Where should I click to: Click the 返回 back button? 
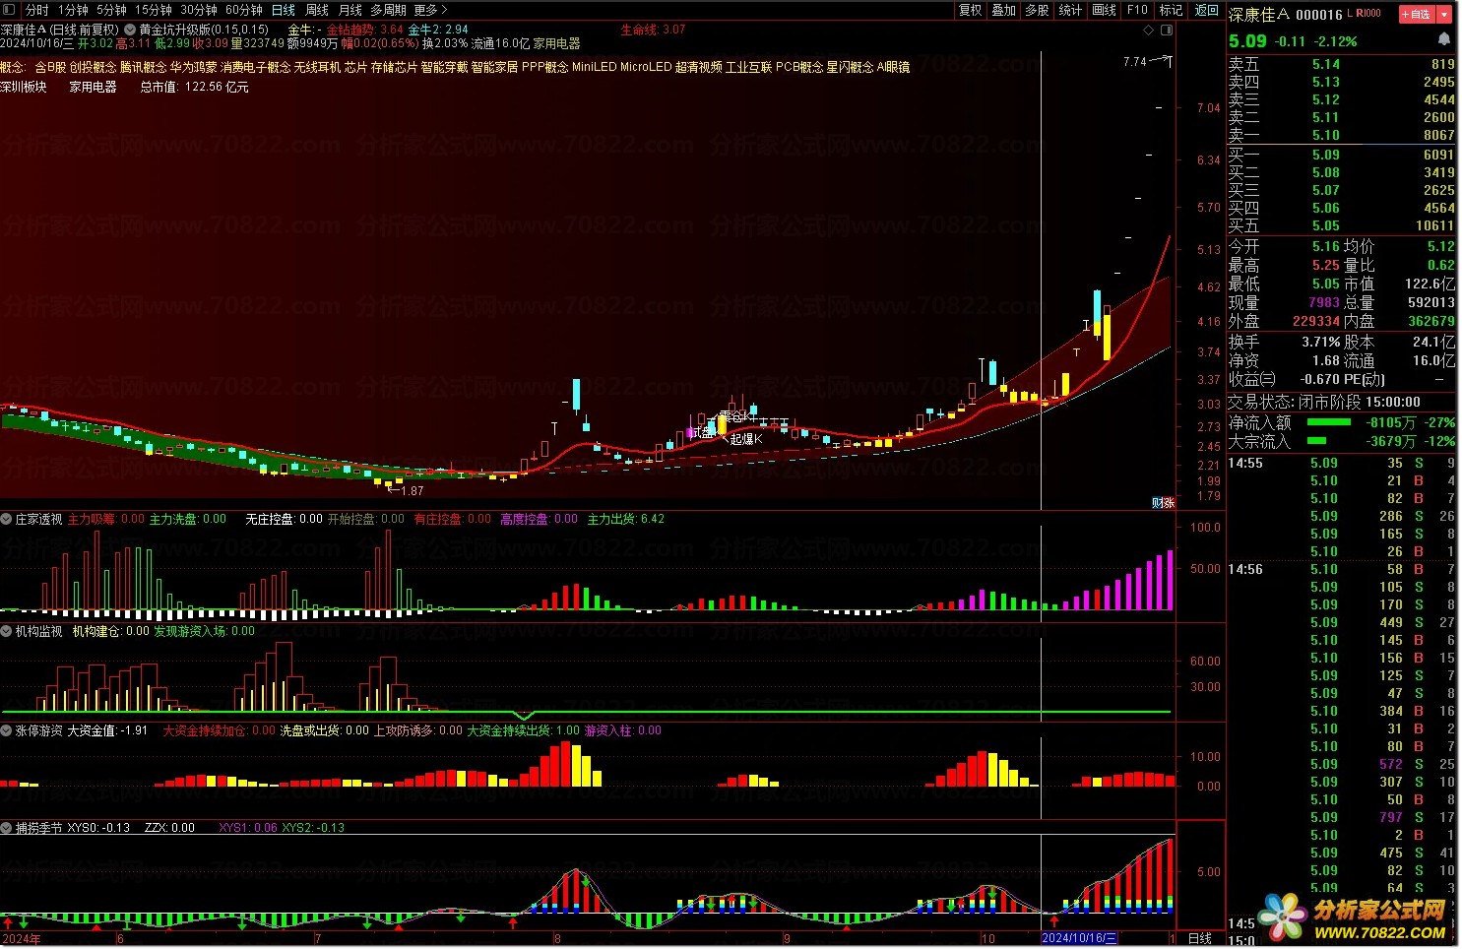[1206, 10]
